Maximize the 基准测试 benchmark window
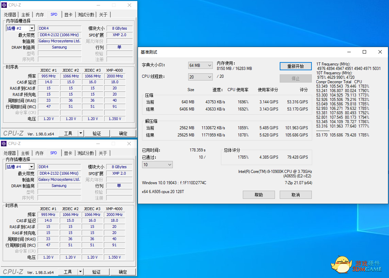 pyautogui.click(x=364, y=52)
